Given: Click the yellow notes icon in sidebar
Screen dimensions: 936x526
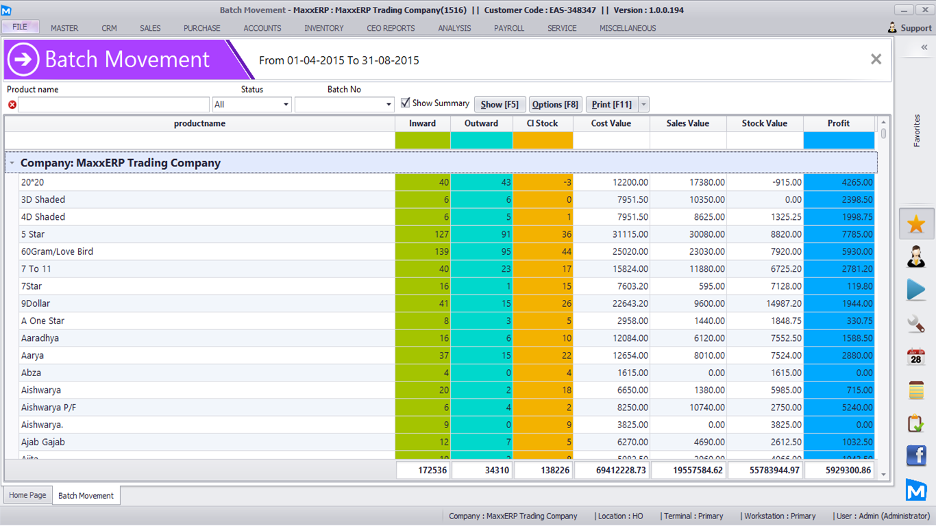Looking at the screenshot, I should click(x=916, y=390).
